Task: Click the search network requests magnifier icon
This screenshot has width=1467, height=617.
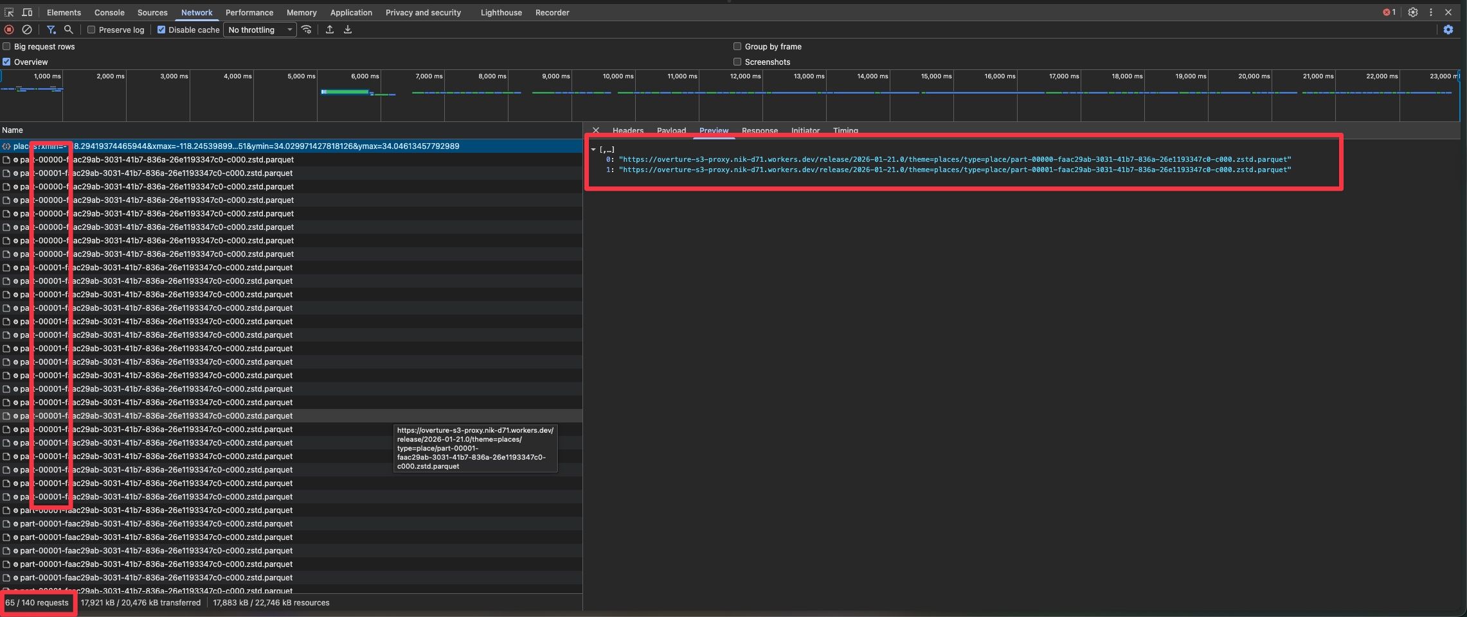Action: coord(68,30)
